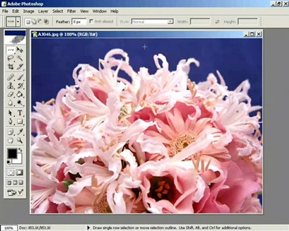The image size is (289, 231).
Task: Select the Type tool
Action: coord(20,113)
